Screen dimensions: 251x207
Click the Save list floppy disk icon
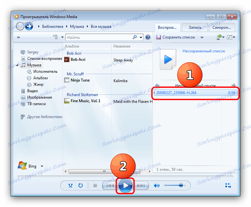tap(158, 37)
